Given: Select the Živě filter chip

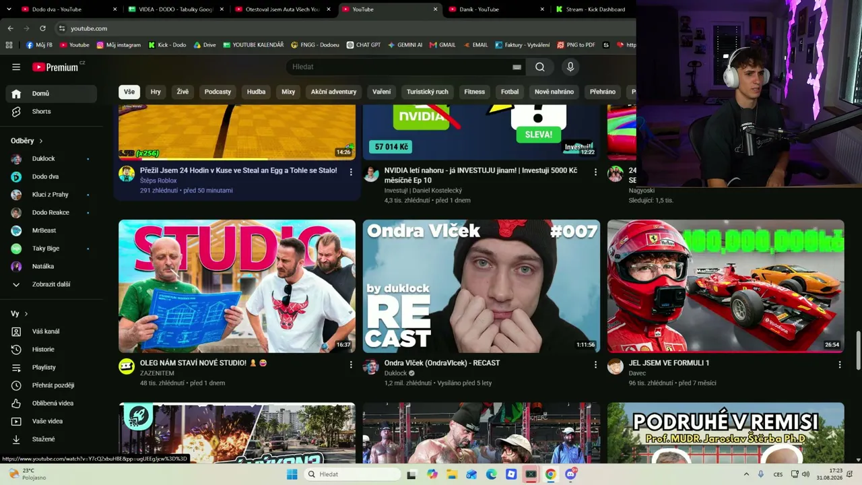Looking at the screenshot, I should coord(183,92).
